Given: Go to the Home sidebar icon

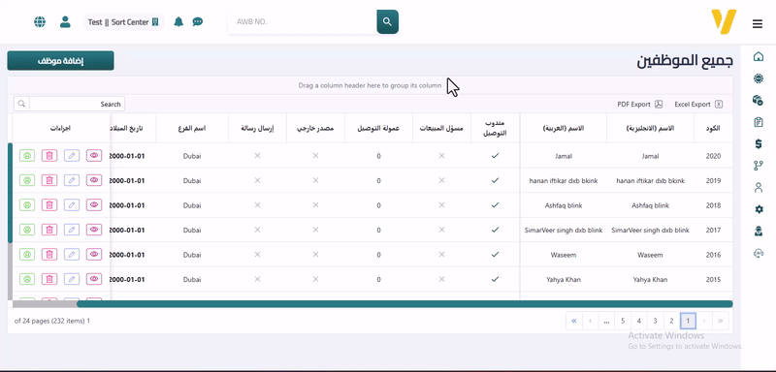Looking at the screenshot, I should coord(759,56).
